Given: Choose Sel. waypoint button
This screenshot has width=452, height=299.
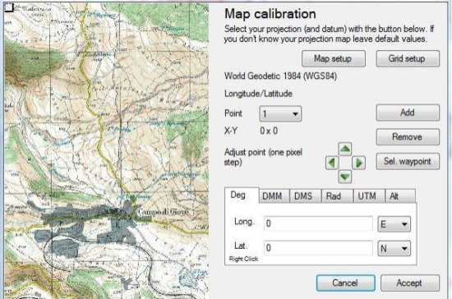Looking at the screenshot, I should pyautogui.click(x=408, y=161).
